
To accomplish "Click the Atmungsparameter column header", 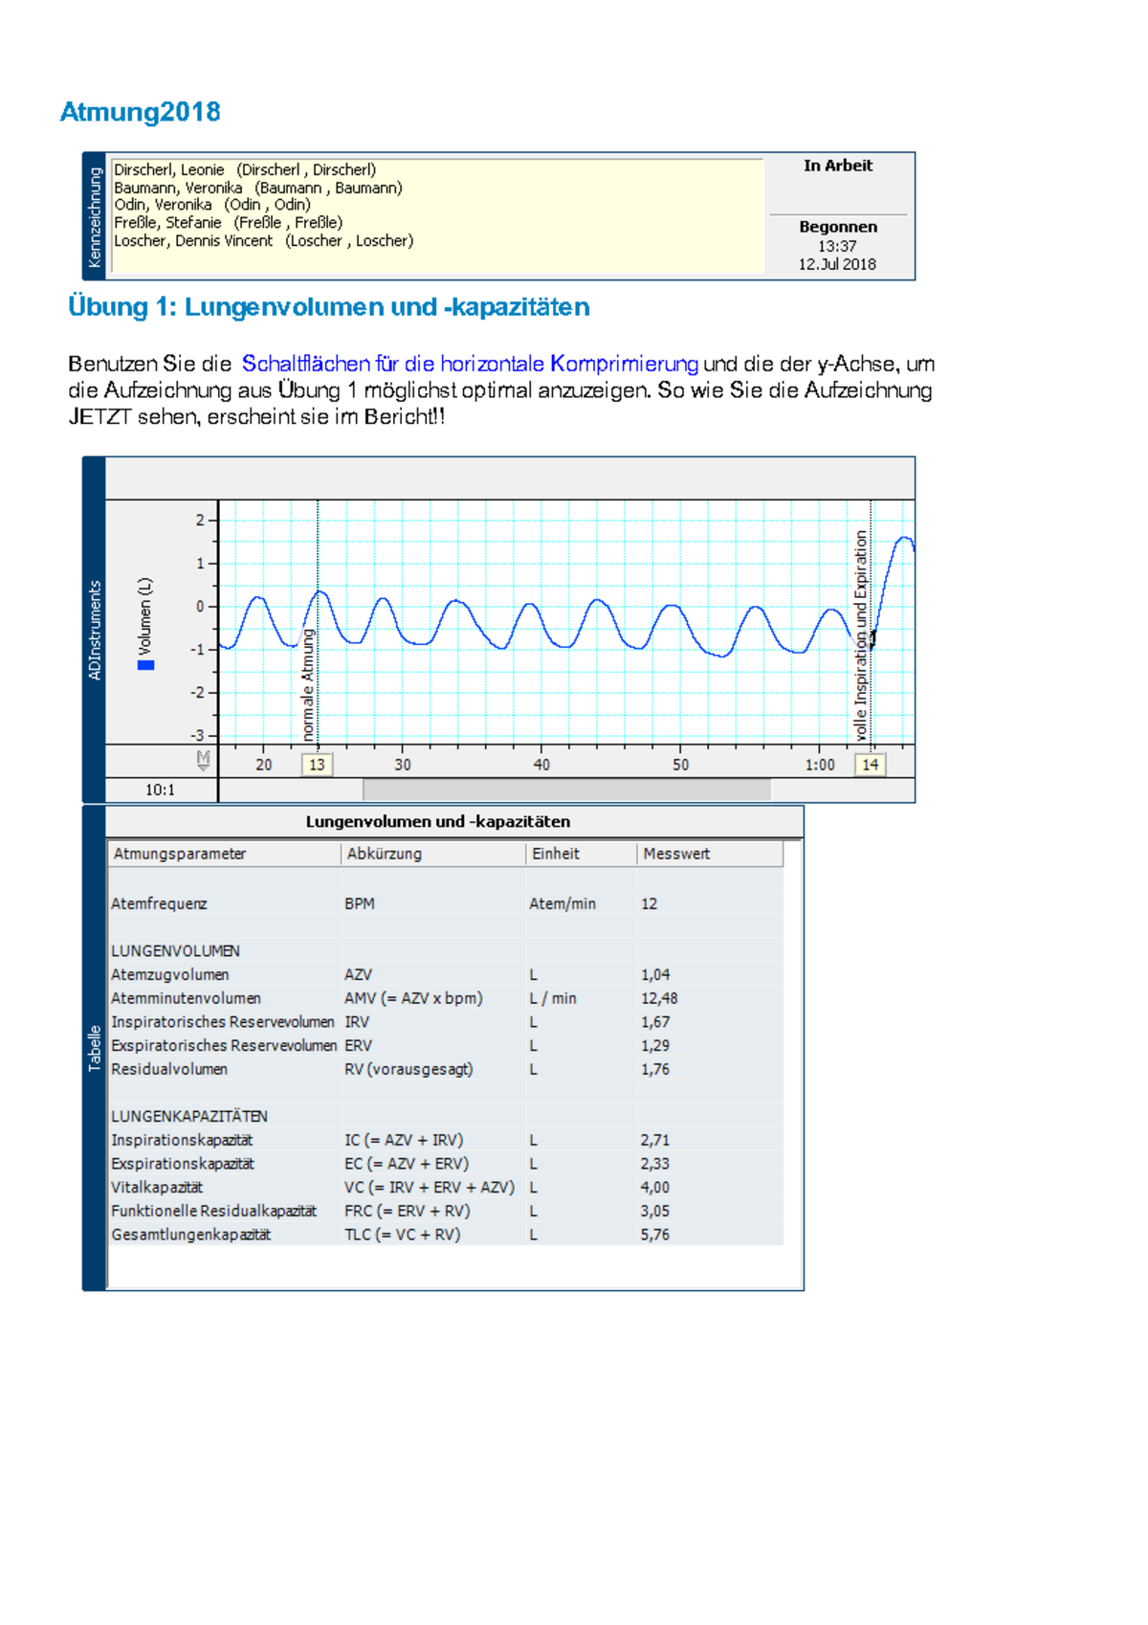I will tap(224, 854).
